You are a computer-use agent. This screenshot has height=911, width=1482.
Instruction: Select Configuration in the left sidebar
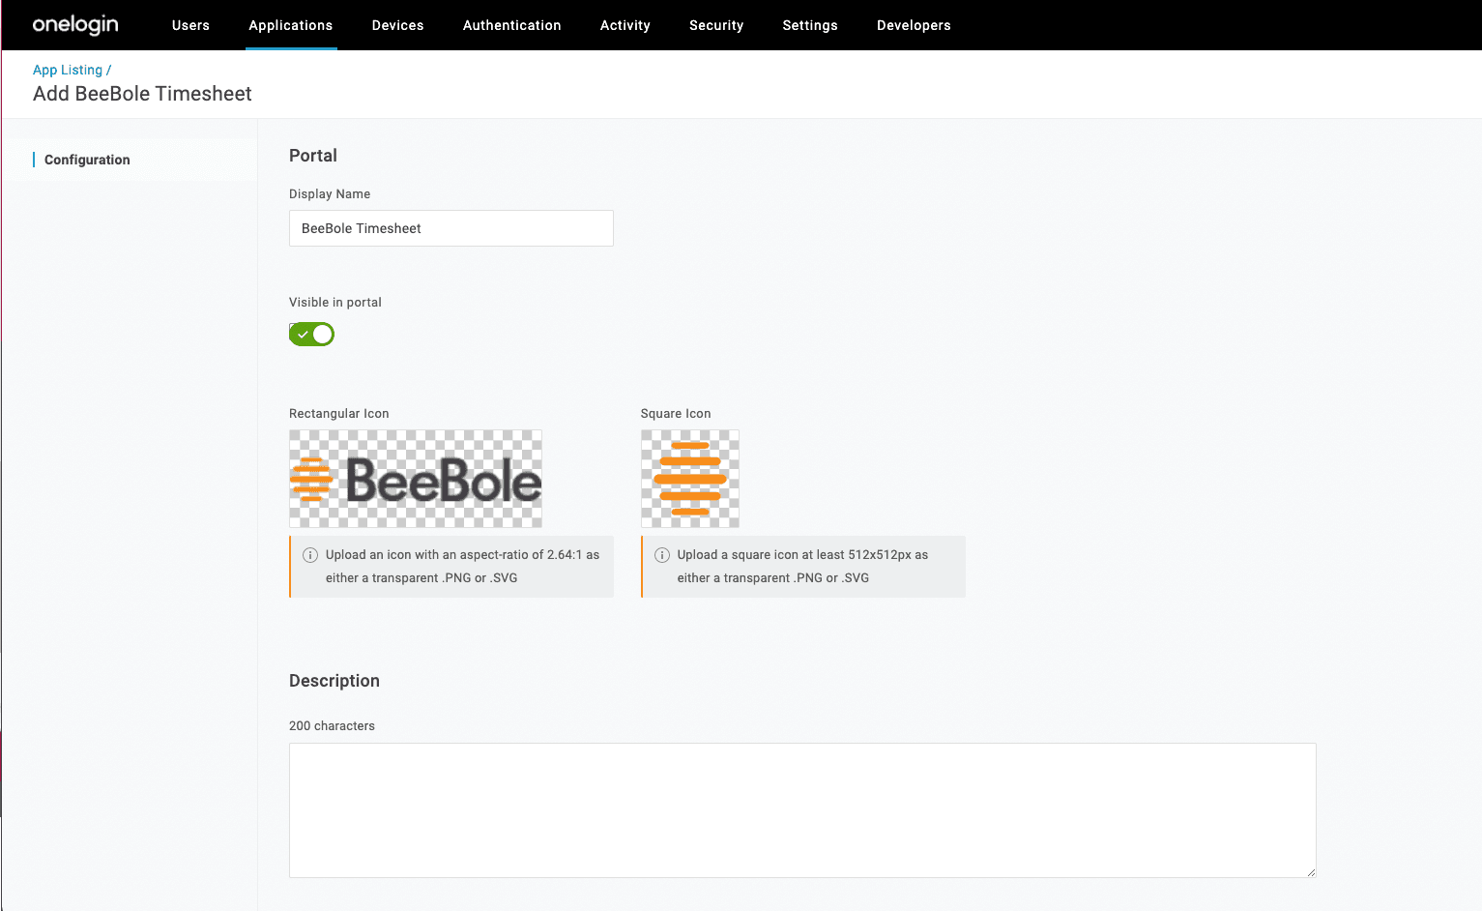coord(87,159)
